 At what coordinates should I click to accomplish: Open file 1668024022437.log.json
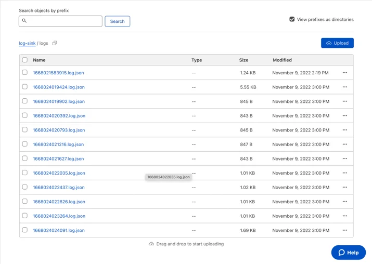coord(59,188)
